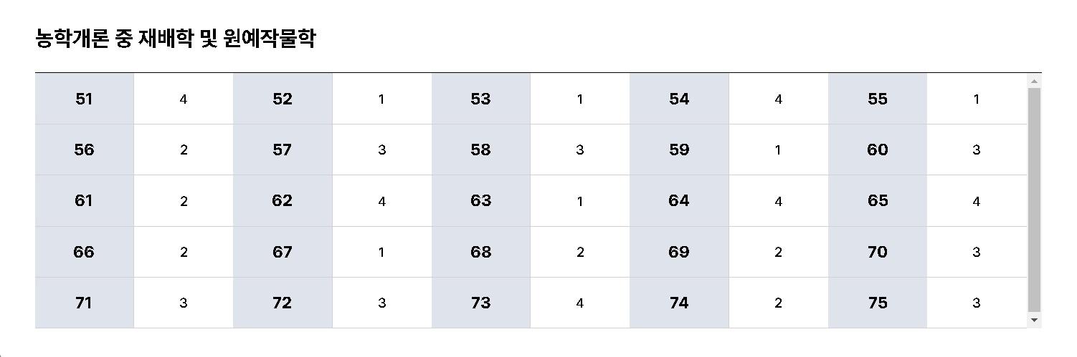Select question number 70 cell

878,252
